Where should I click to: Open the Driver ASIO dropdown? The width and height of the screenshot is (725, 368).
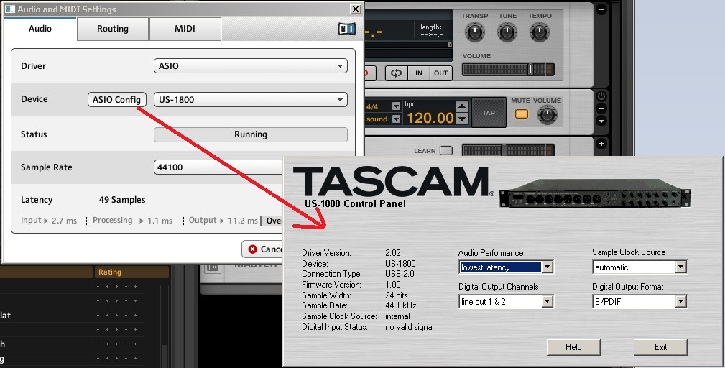tap(250, 66)
